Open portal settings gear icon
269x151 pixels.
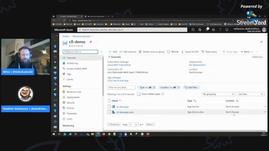[x=213, y=30]
